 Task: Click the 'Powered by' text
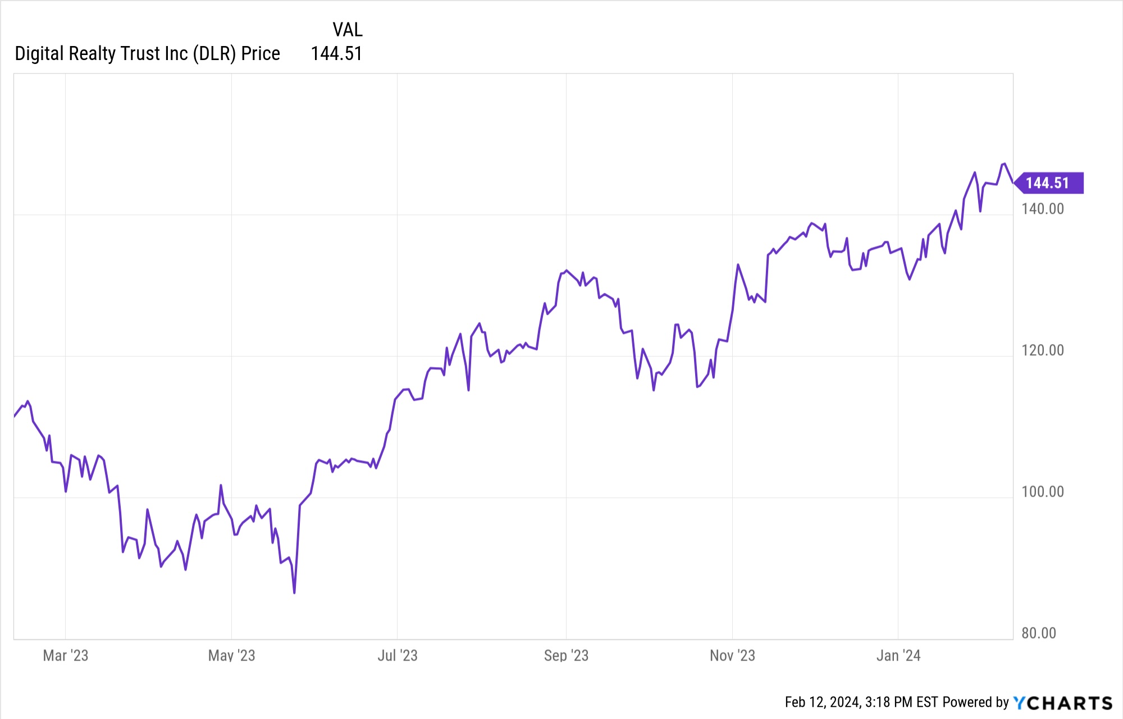(976, 703)
